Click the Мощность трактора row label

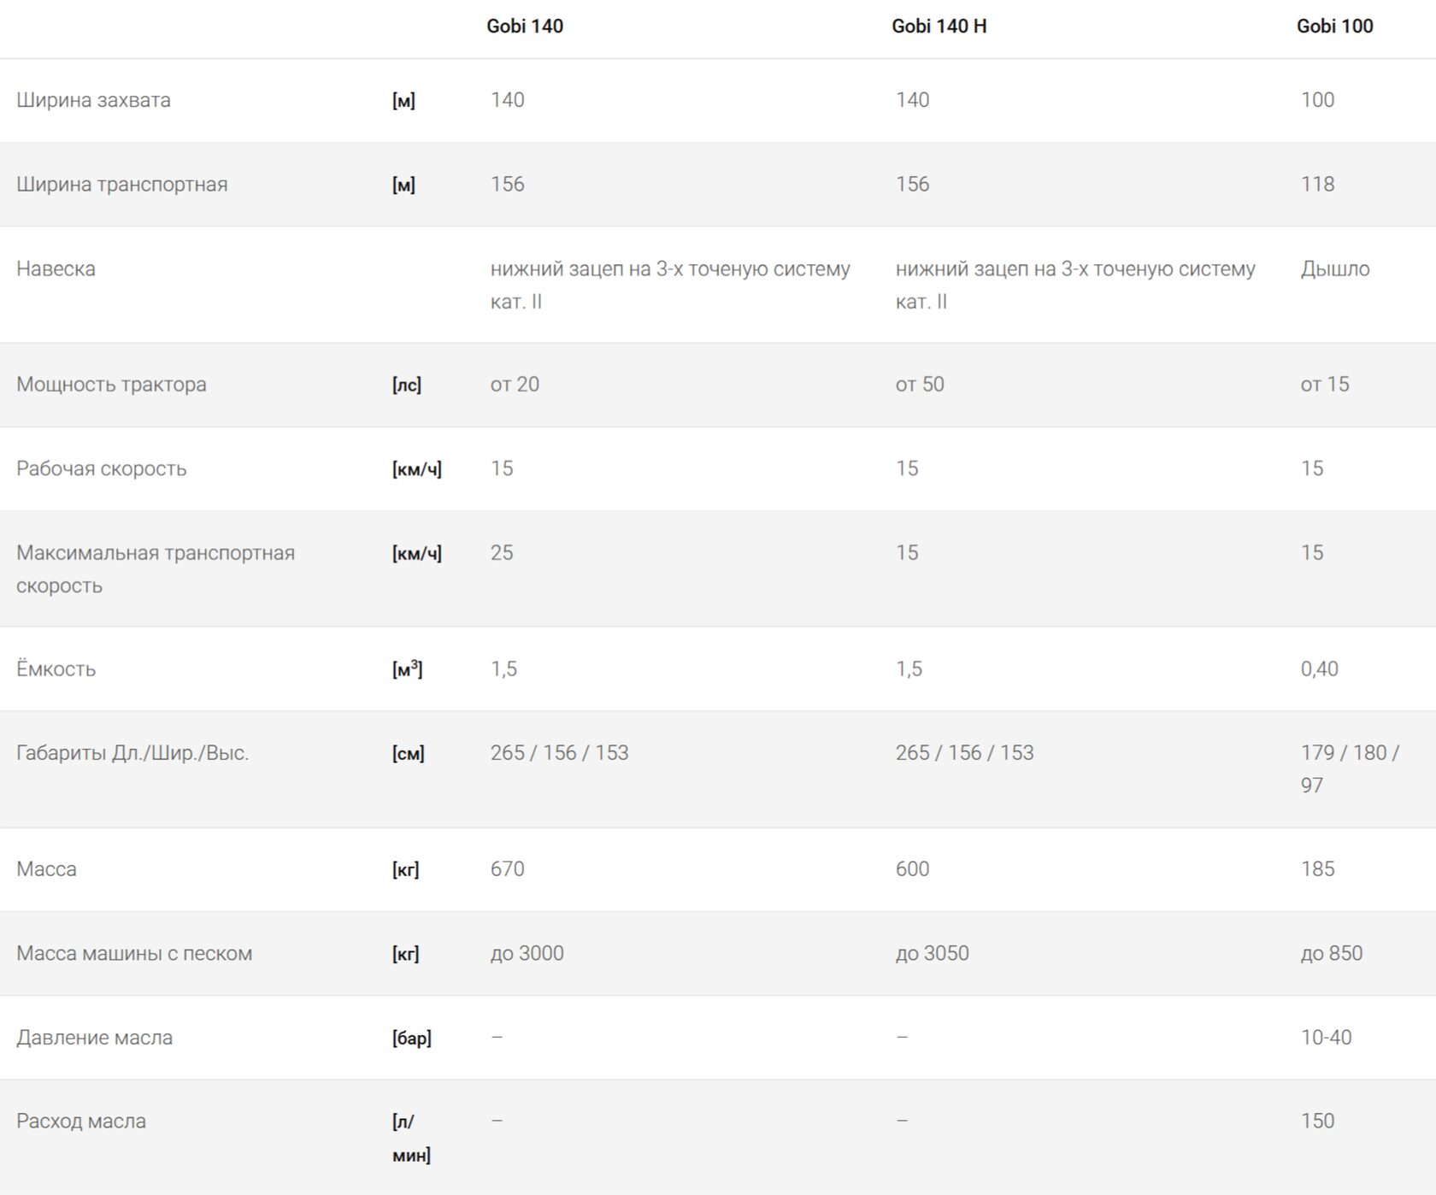coord(111,385)
